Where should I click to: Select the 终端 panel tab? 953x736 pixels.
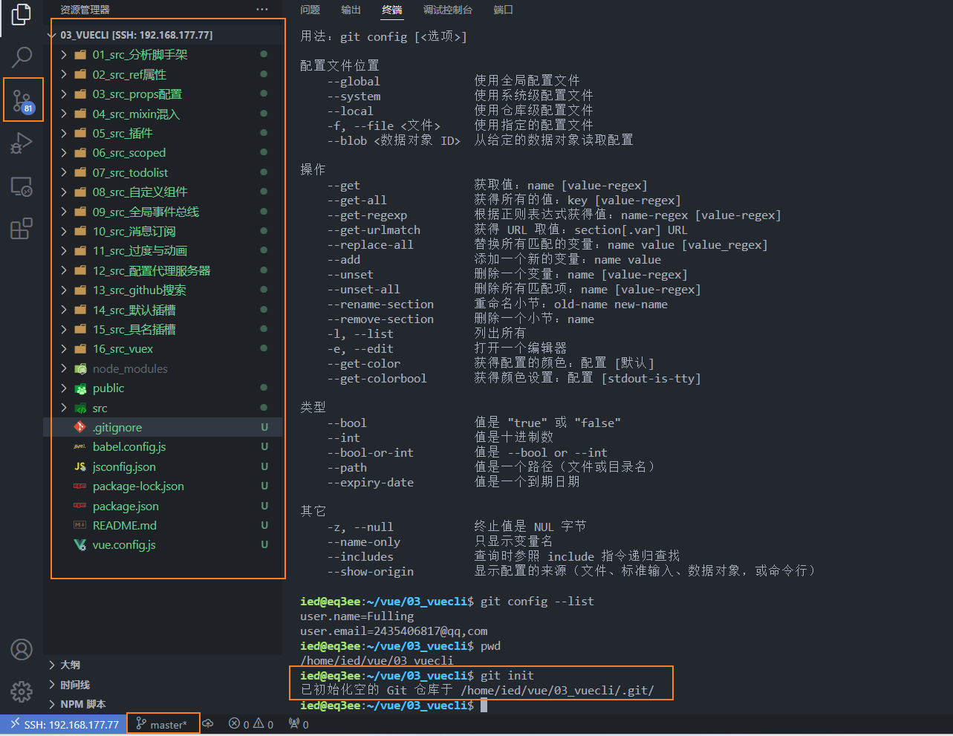pos(392,10)
